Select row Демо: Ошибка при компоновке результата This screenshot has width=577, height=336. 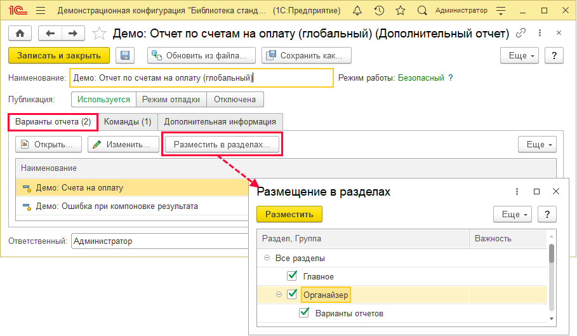tap(132, 206)
